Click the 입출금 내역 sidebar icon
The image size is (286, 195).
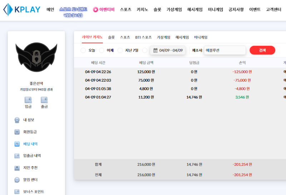(17, 156)
